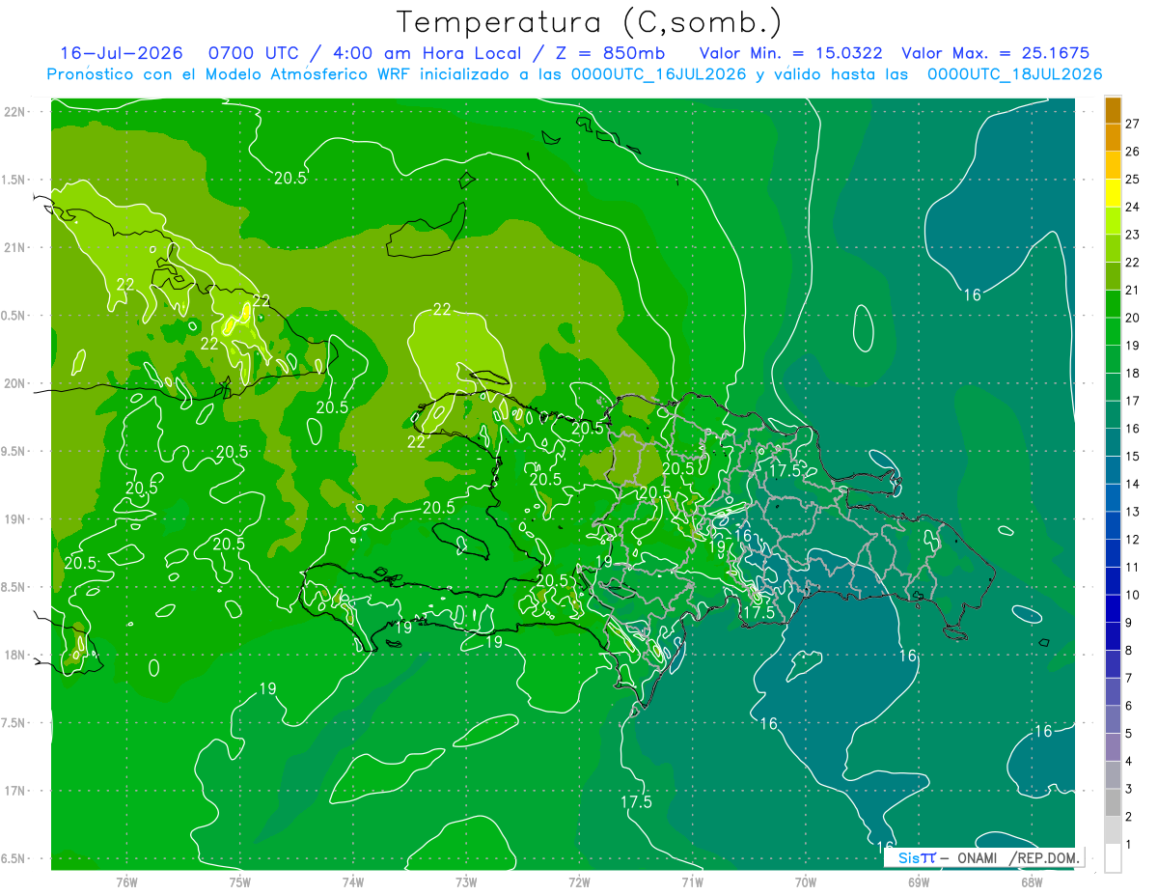Select the '70W' longitude axis label
Image resolution: width=1158 pixels, height=895 pixels.
click(x=806, y=881)
